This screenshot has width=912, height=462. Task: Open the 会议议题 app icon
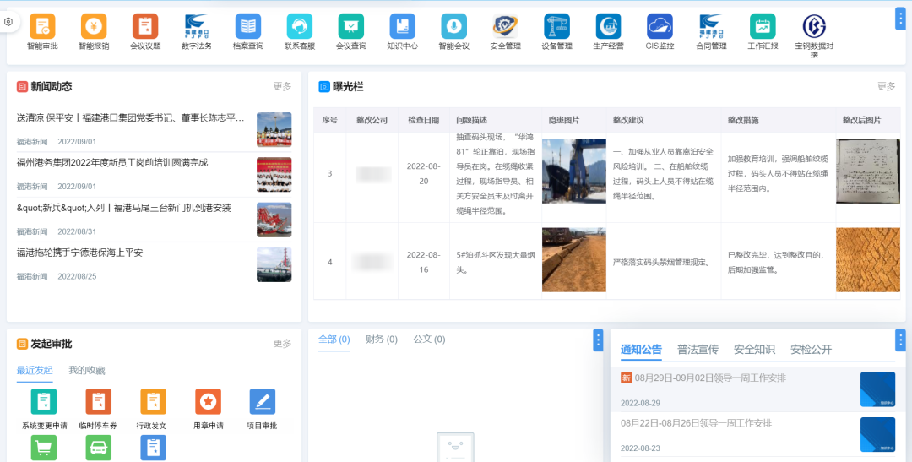pyautogui.click(x=145, y=26)
